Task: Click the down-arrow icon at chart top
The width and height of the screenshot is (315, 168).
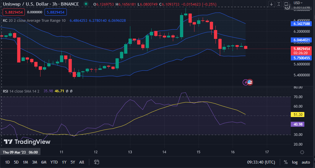Action: click(272, 4)
